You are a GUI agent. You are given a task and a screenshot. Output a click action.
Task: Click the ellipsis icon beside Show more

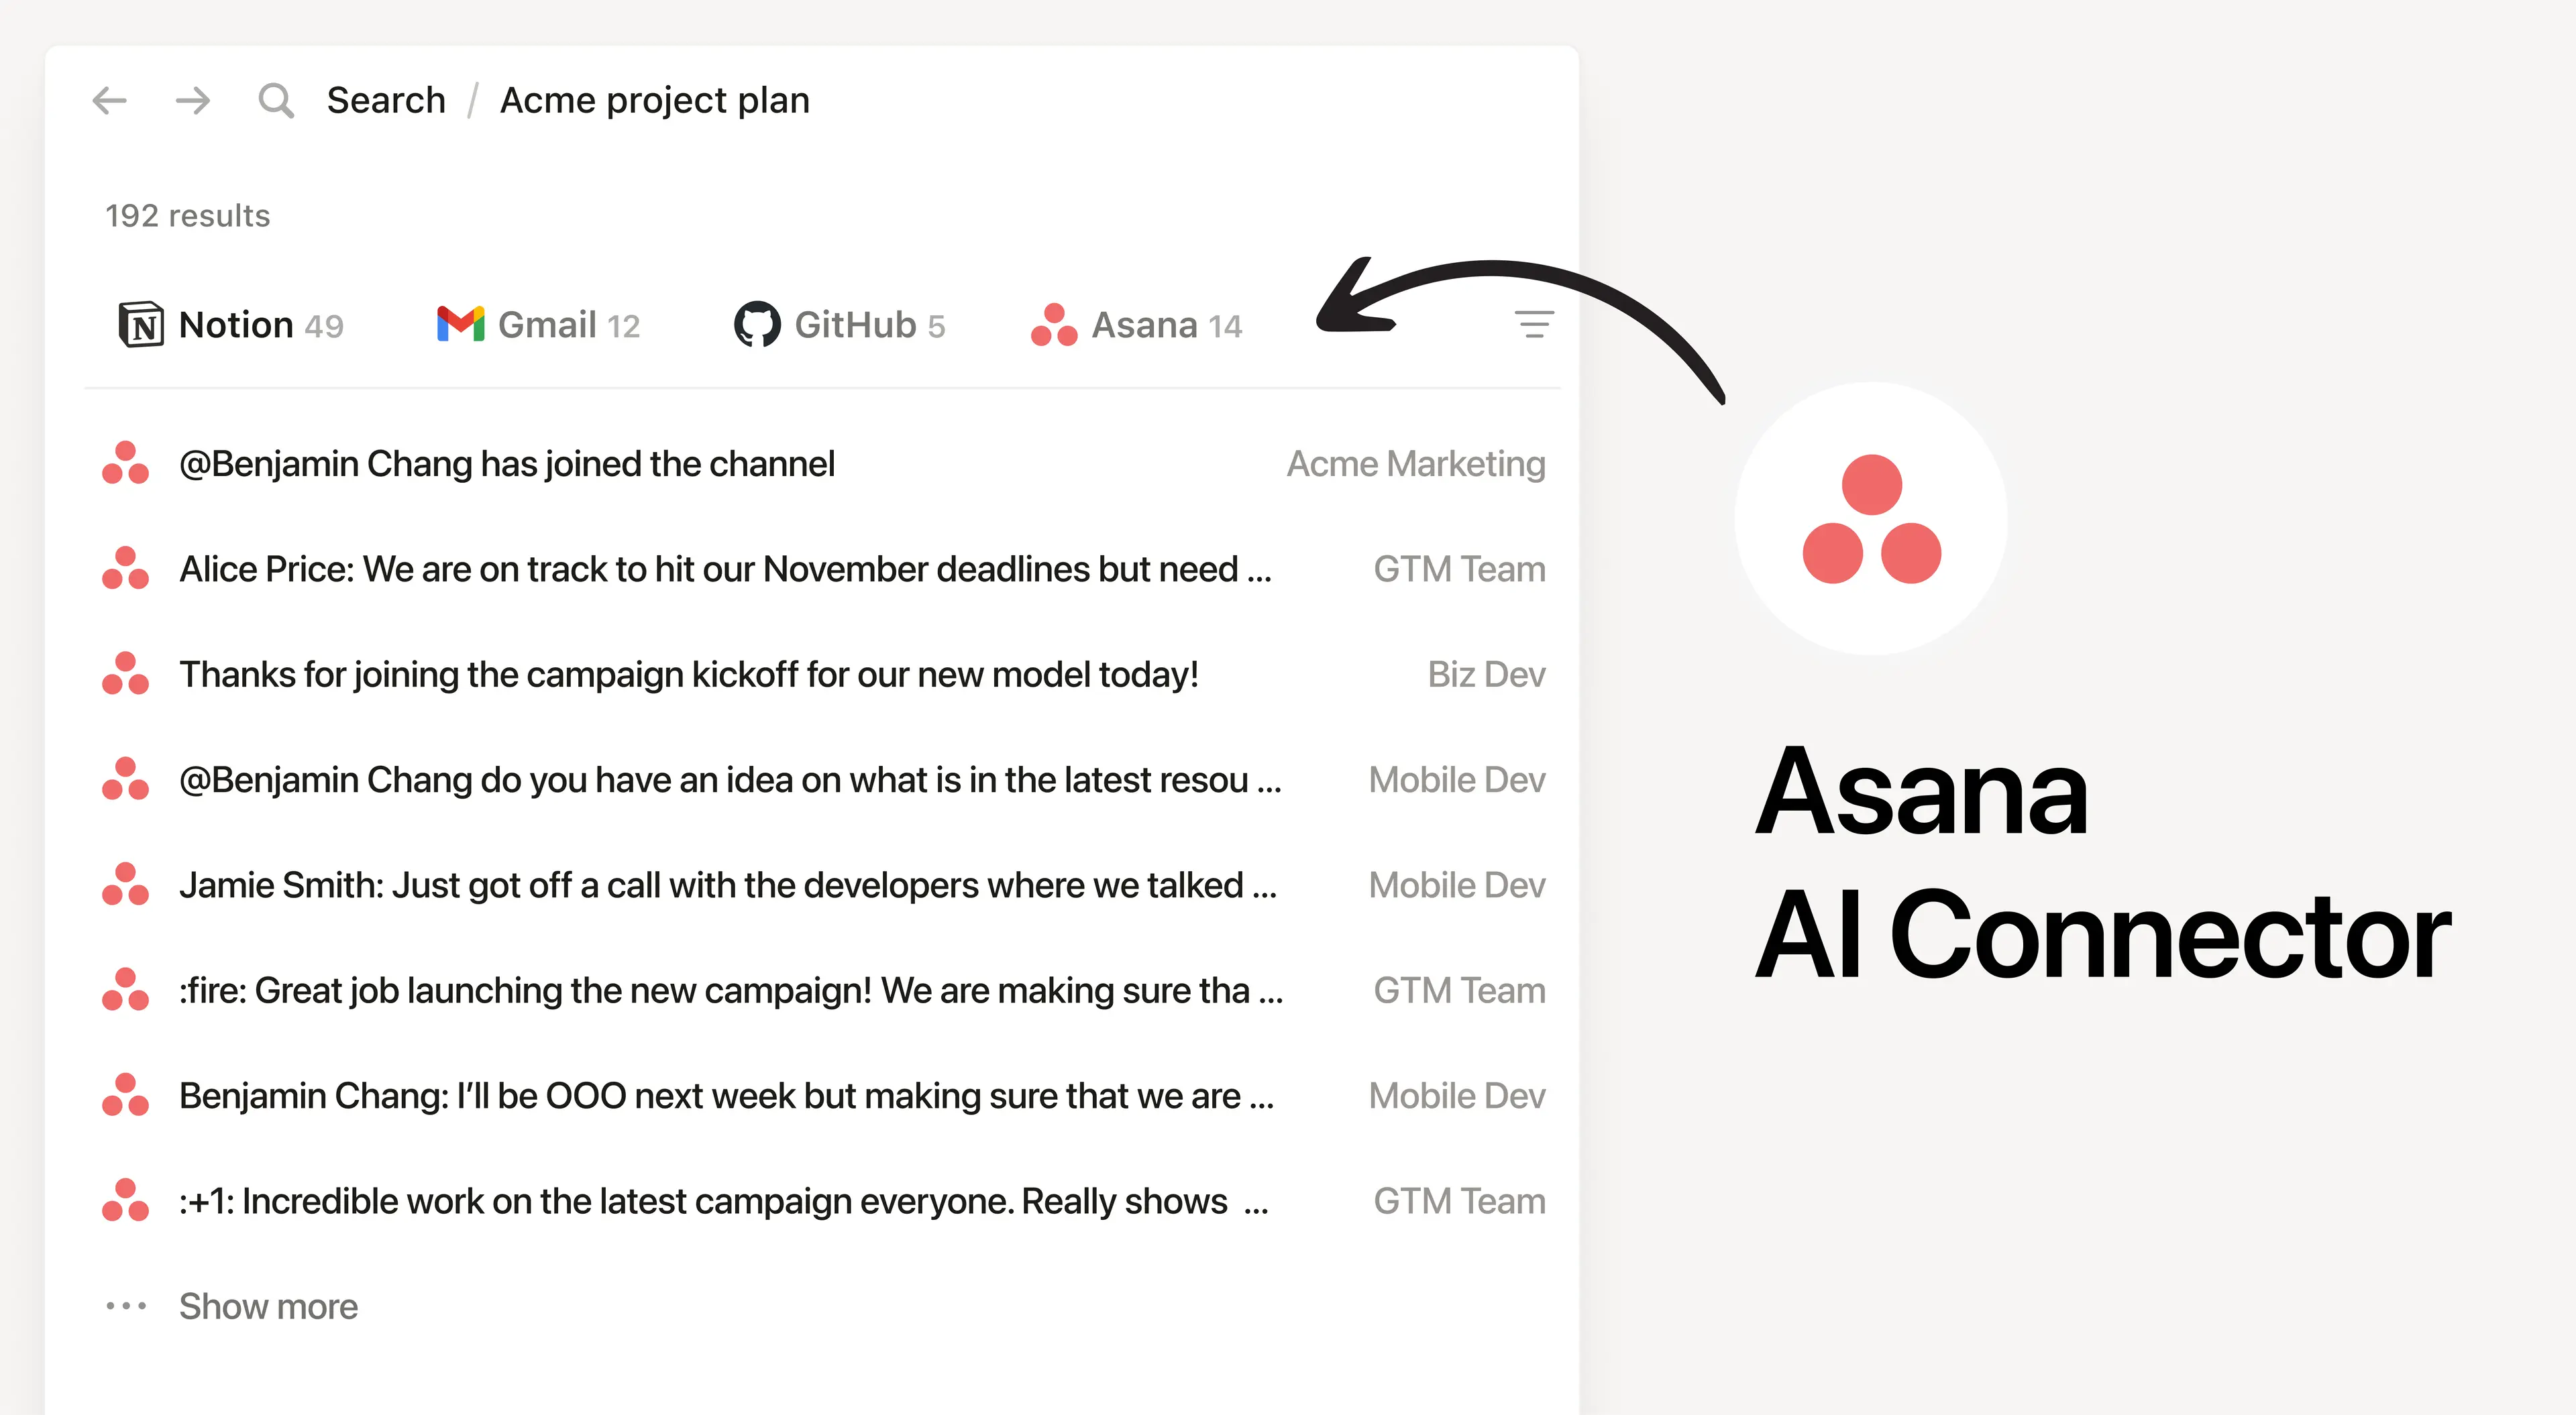pyautogui.click(x=126, y=1305)
